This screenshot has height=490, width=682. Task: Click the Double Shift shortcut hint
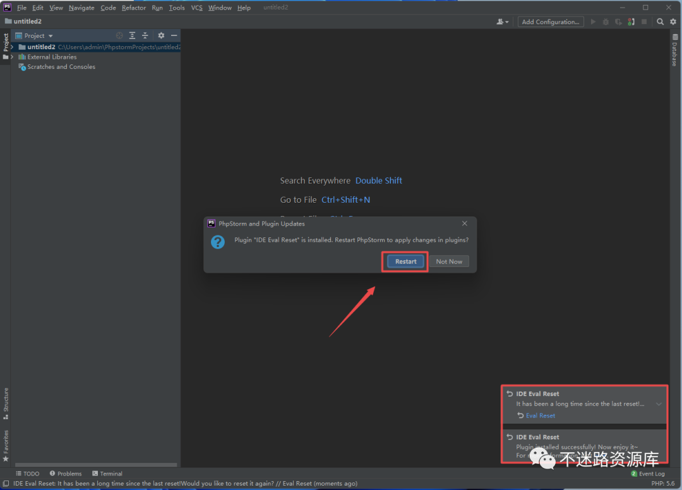click(x=378, y=181)
